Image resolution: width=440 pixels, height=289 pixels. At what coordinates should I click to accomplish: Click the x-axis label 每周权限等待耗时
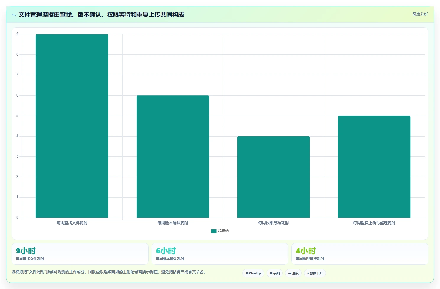273,223
